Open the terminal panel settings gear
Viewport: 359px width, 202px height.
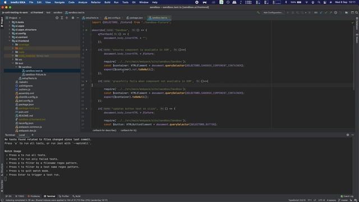tap(348, 135)
